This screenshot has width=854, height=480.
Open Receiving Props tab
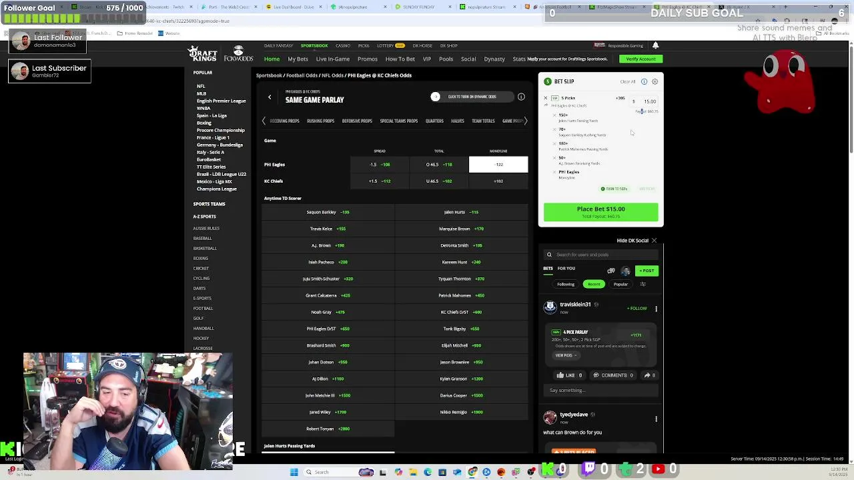tap(284, 121)
